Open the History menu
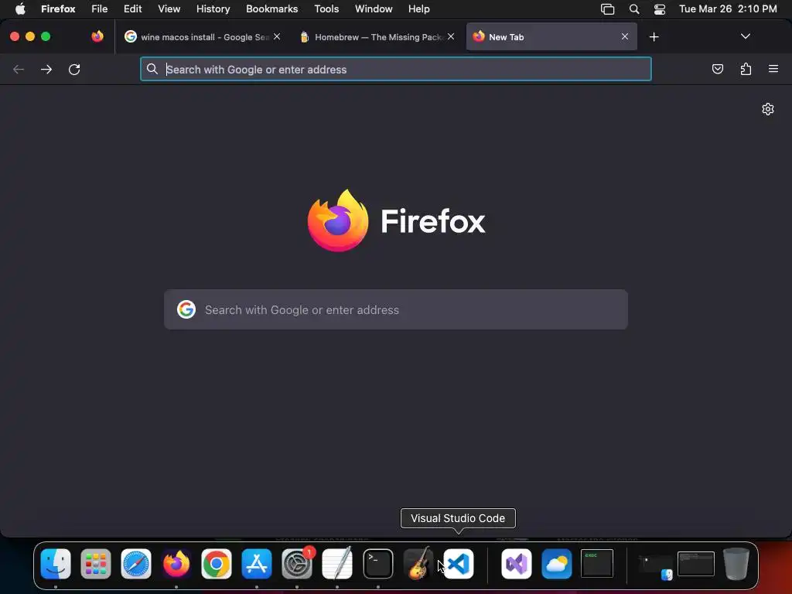This screenshot has height=594, width=792. click(x=213, y=9)
